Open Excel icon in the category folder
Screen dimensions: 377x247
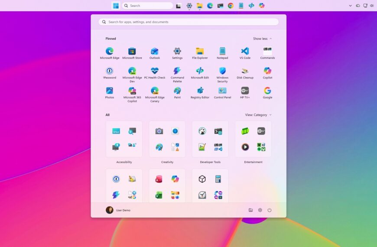pos(159,195)
